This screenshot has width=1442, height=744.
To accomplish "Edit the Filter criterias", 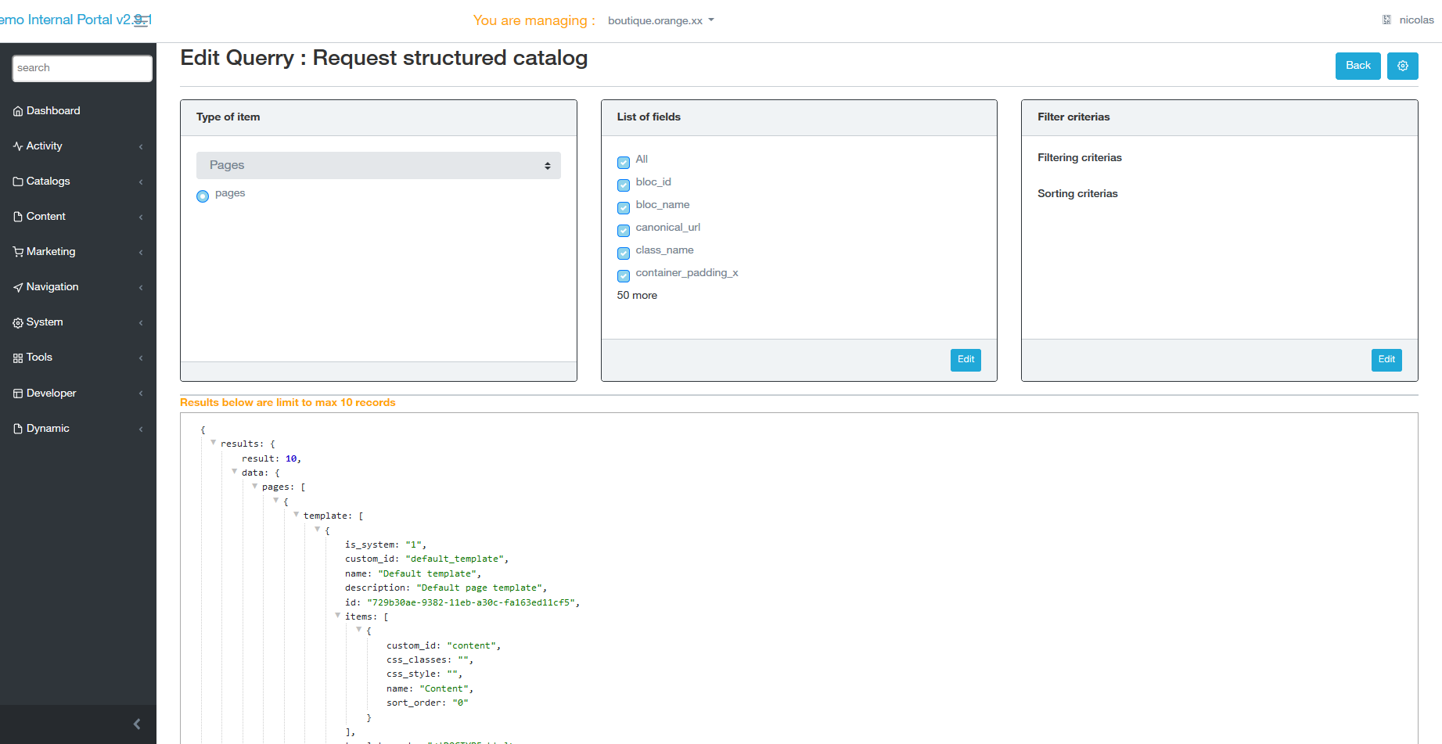I will pyautogui.click(x=1386, y=360).
